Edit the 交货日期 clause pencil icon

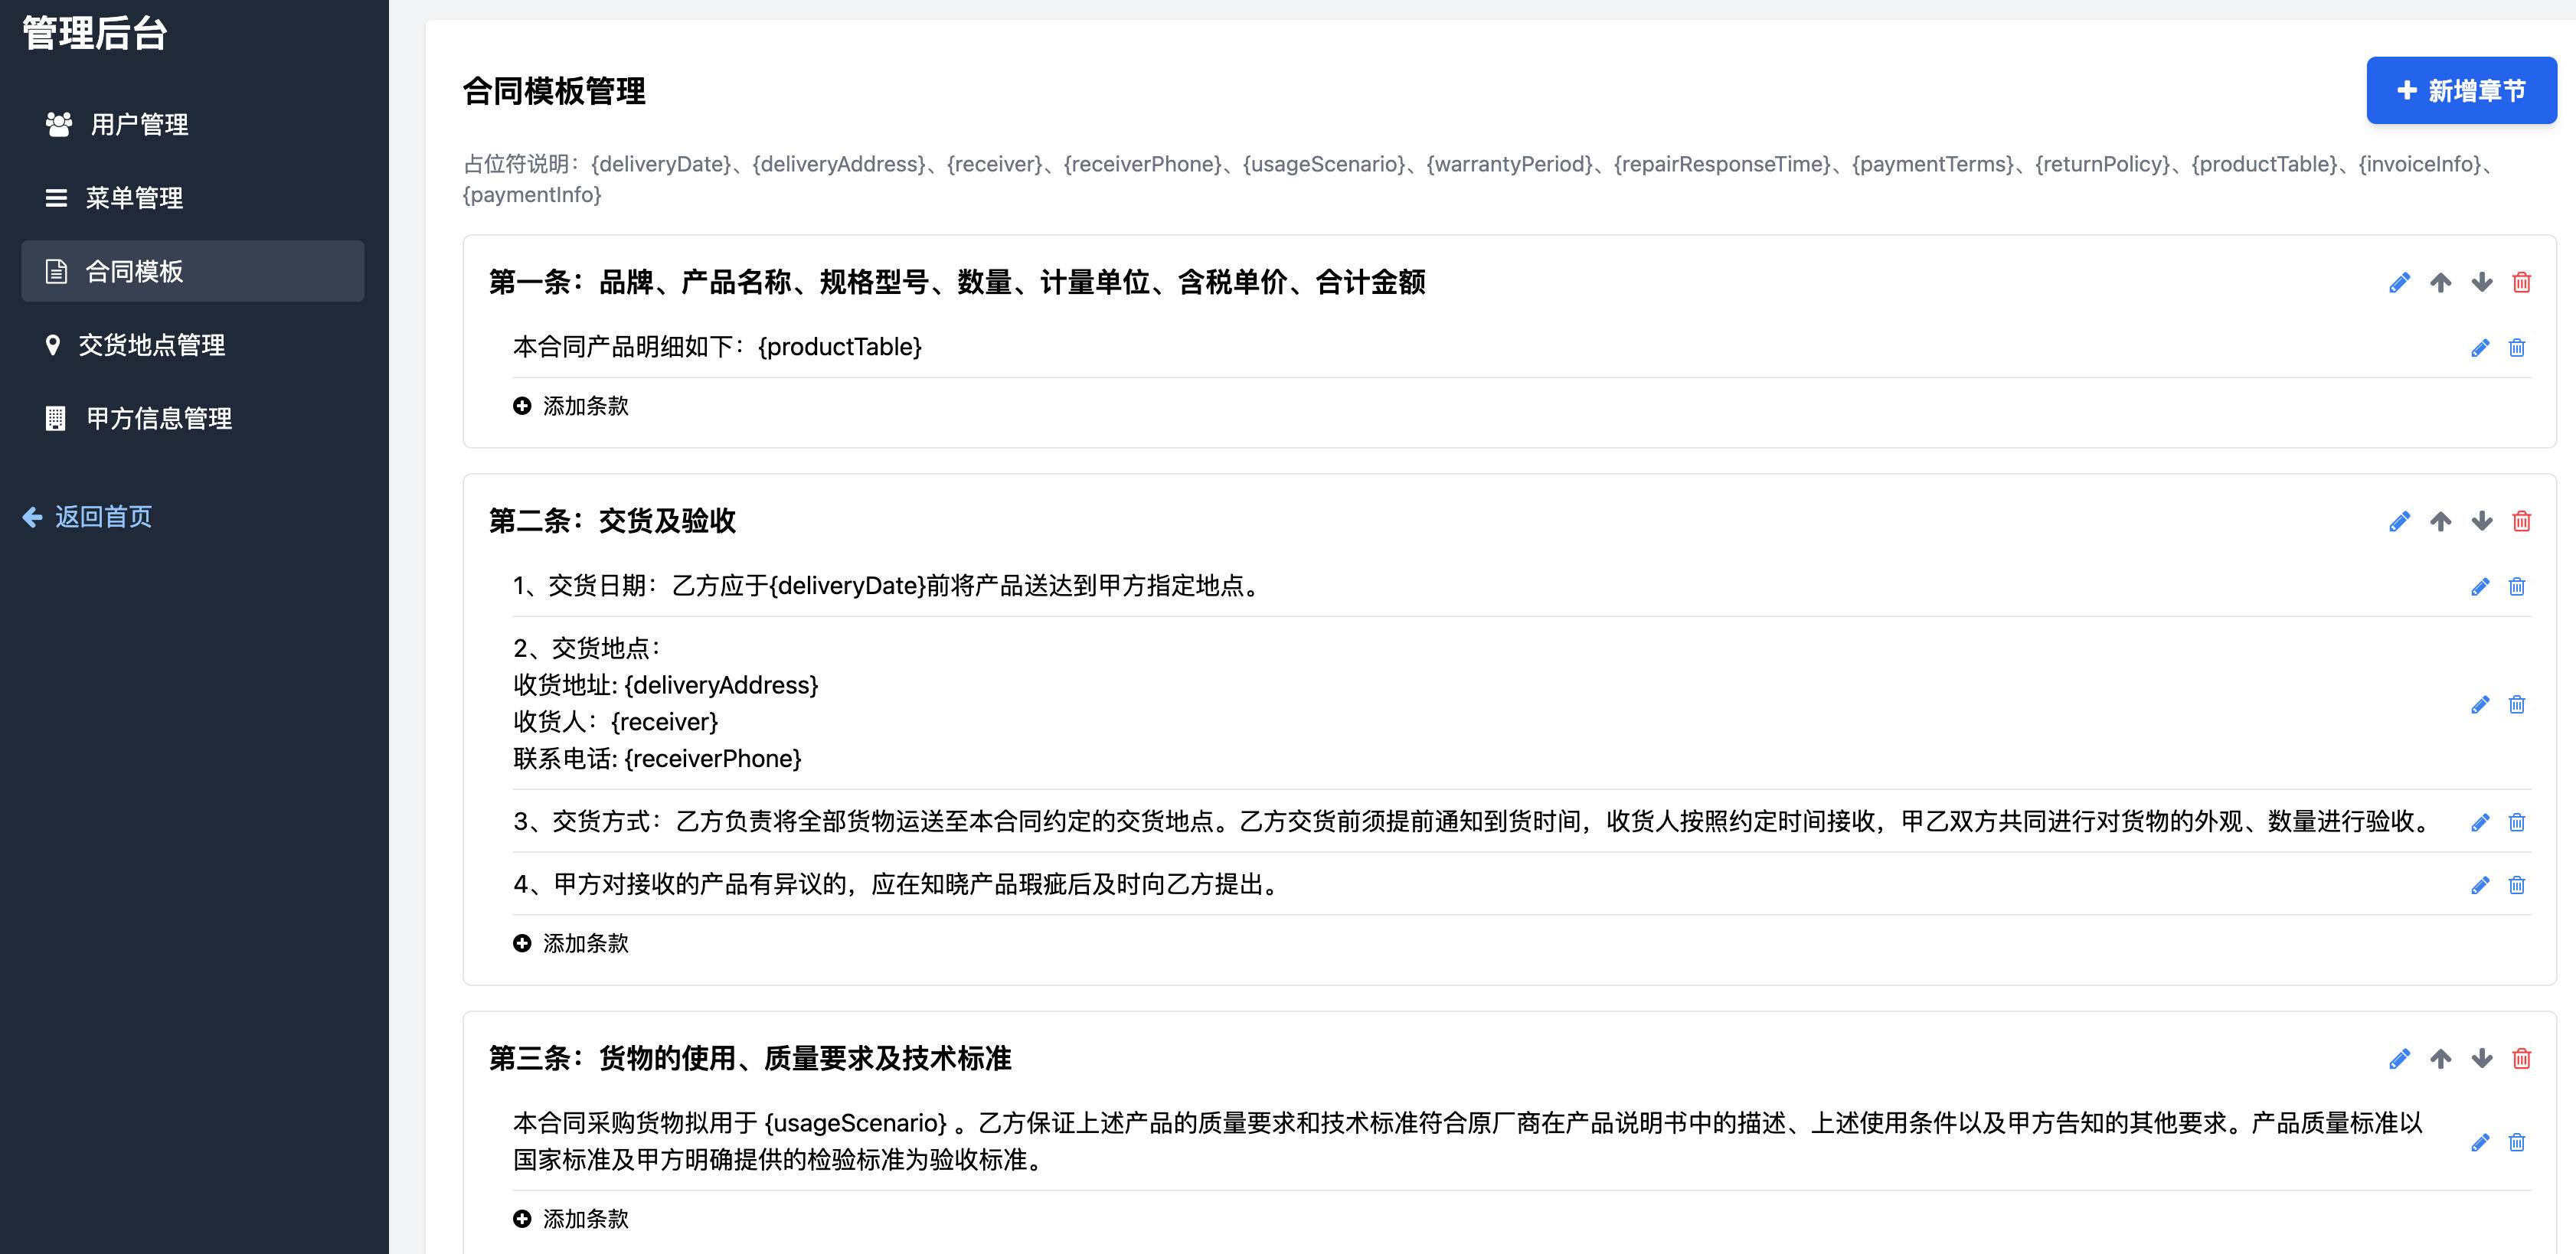[2480, 587]
